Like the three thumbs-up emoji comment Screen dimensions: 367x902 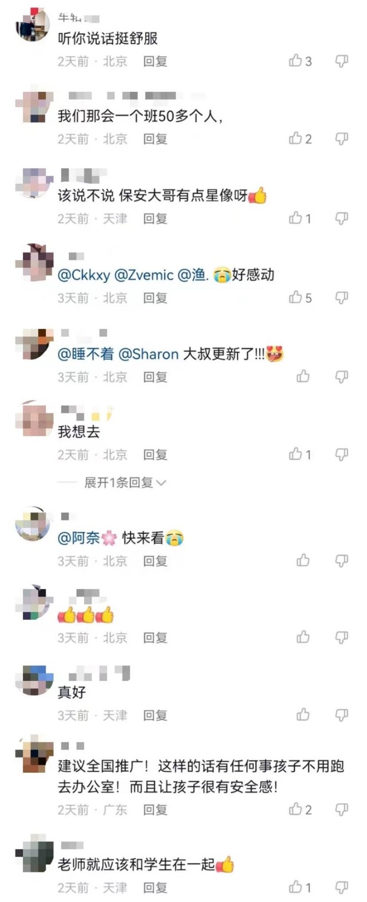pyautogui.click(x=303, y=637)
